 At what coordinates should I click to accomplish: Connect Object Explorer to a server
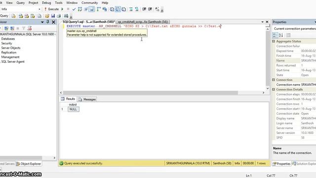[6, 28]
